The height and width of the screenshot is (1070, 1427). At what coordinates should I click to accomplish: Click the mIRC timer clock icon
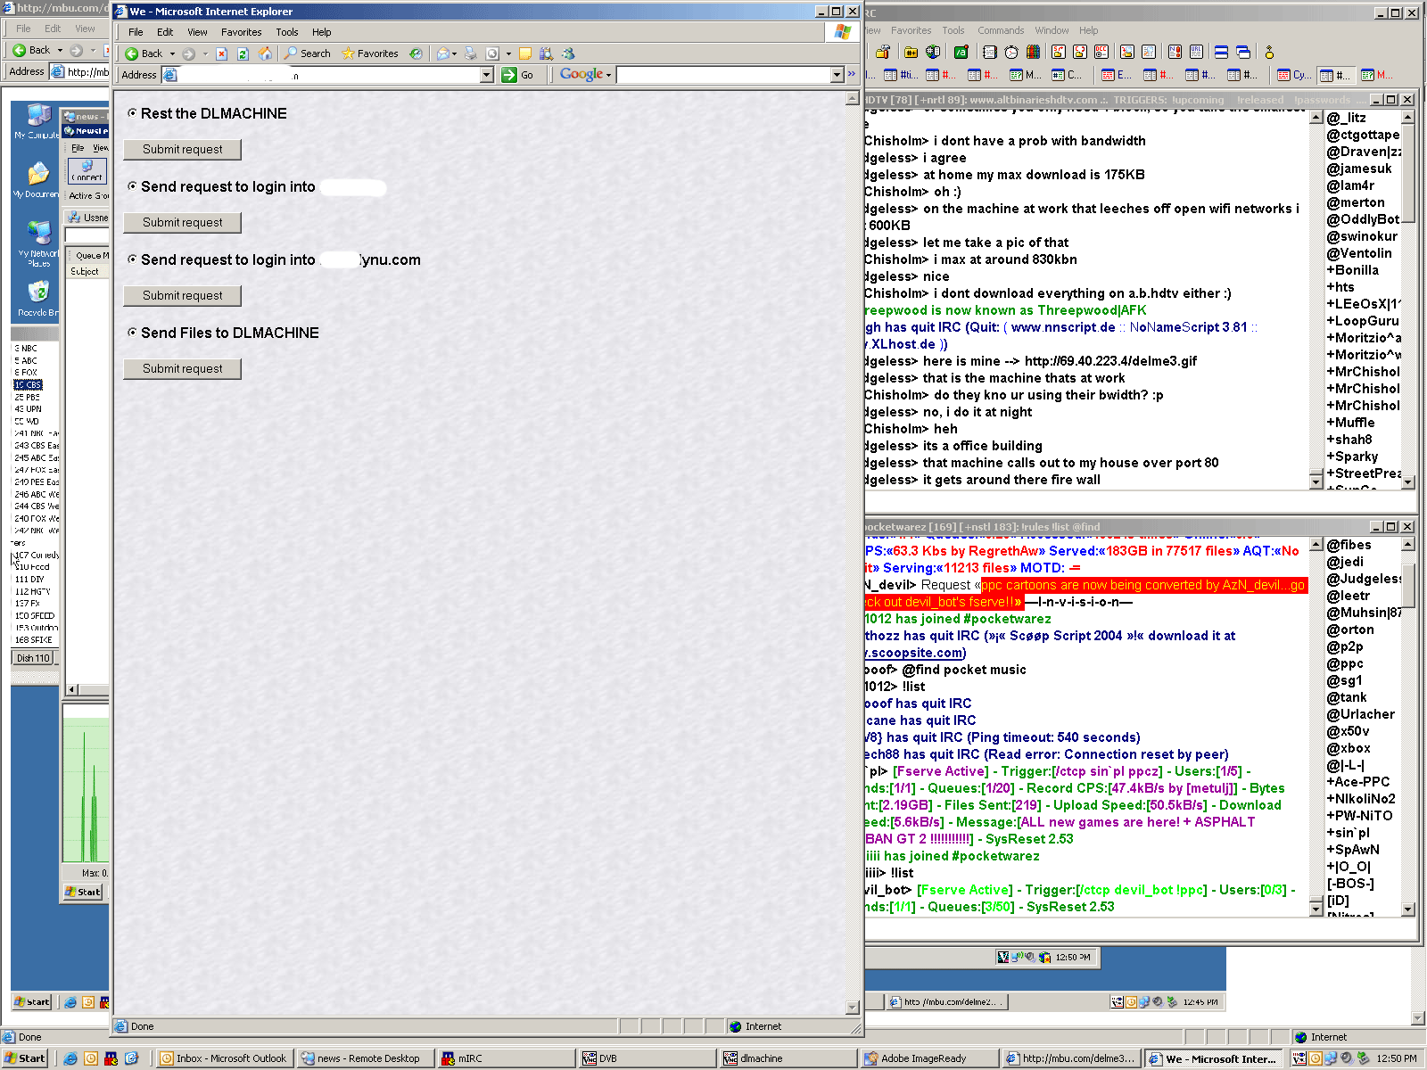1011,53
